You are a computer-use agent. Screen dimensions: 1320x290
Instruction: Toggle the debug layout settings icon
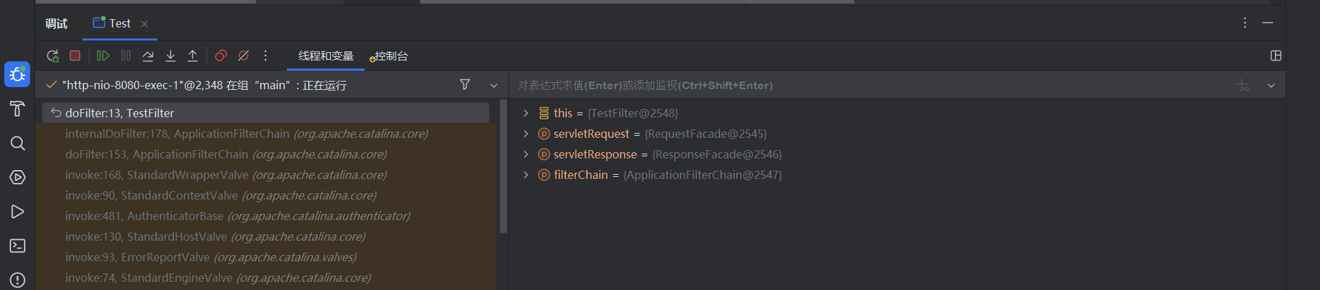pyautogui.click(x=1275, y=56)
